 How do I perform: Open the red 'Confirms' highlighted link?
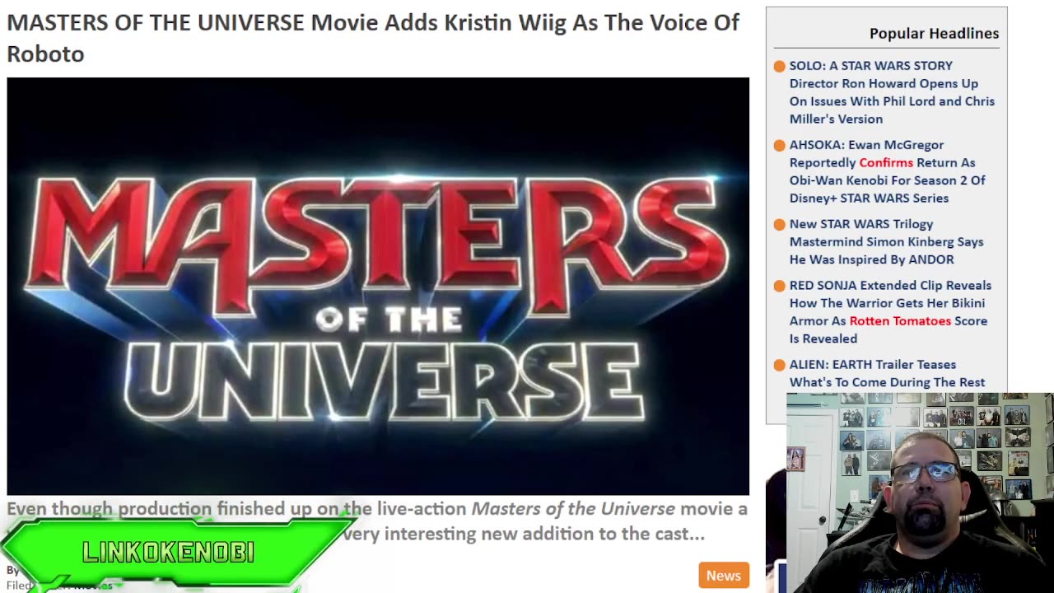point(886,162)
